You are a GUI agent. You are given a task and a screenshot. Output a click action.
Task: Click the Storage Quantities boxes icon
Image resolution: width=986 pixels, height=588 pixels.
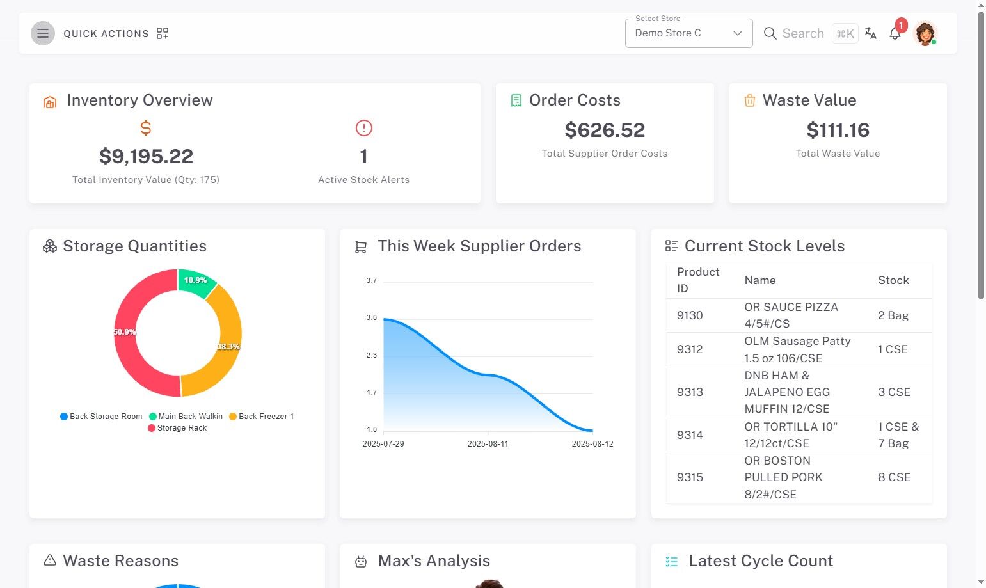(x=50, y=246)
